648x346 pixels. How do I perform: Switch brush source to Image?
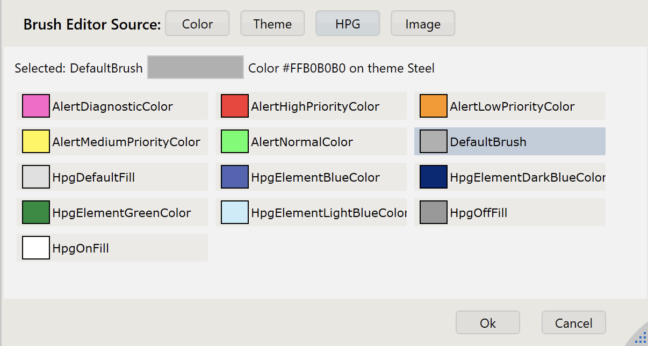point(423,24)
